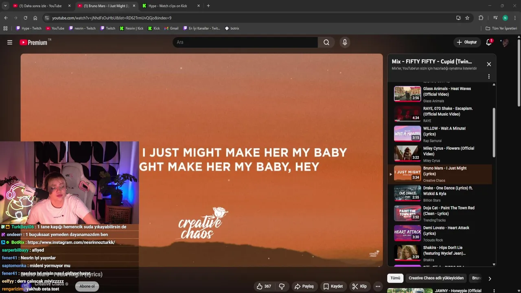
Task: Reload the page
Action: (25, 18)
